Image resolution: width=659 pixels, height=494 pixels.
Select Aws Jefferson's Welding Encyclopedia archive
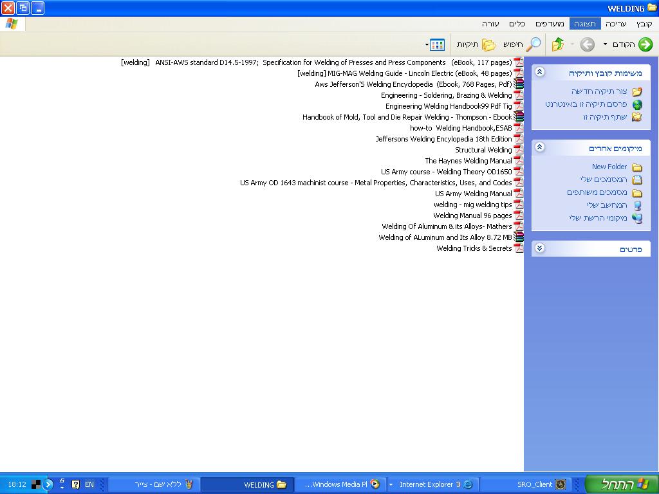413,84
